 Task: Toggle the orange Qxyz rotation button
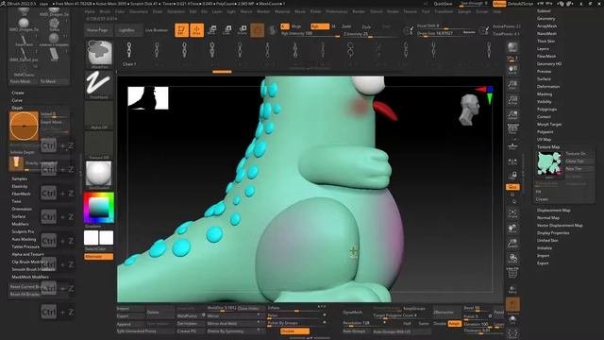point(512,187)
